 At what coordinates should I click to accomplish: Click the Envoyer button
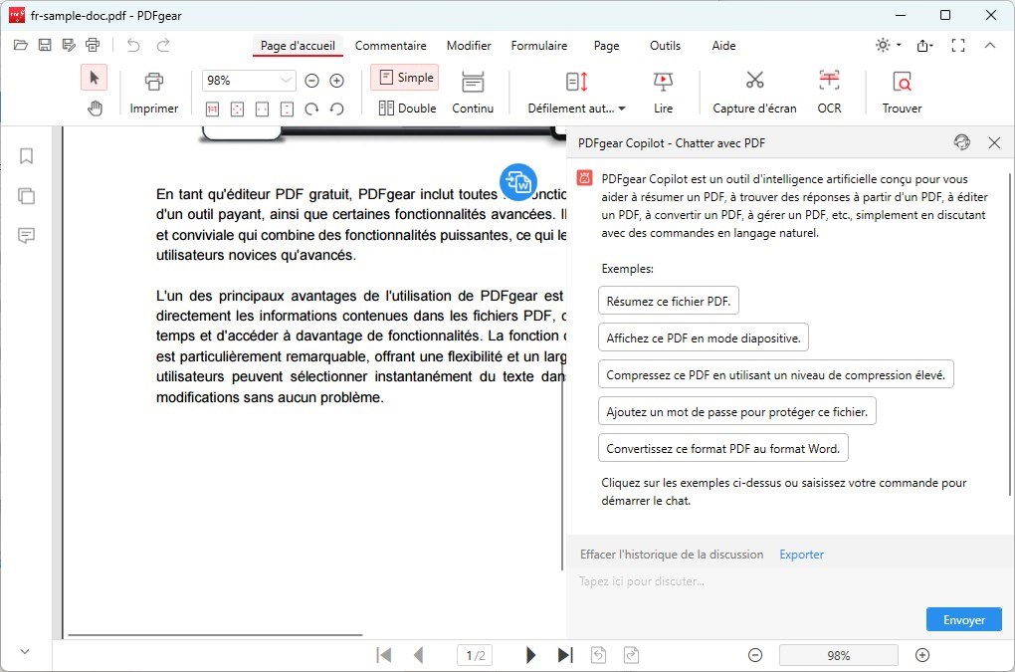point(964,619)
